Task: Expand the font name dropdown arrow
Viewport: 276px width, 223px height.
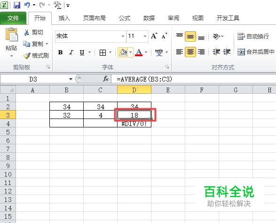Action: point(123,37)
